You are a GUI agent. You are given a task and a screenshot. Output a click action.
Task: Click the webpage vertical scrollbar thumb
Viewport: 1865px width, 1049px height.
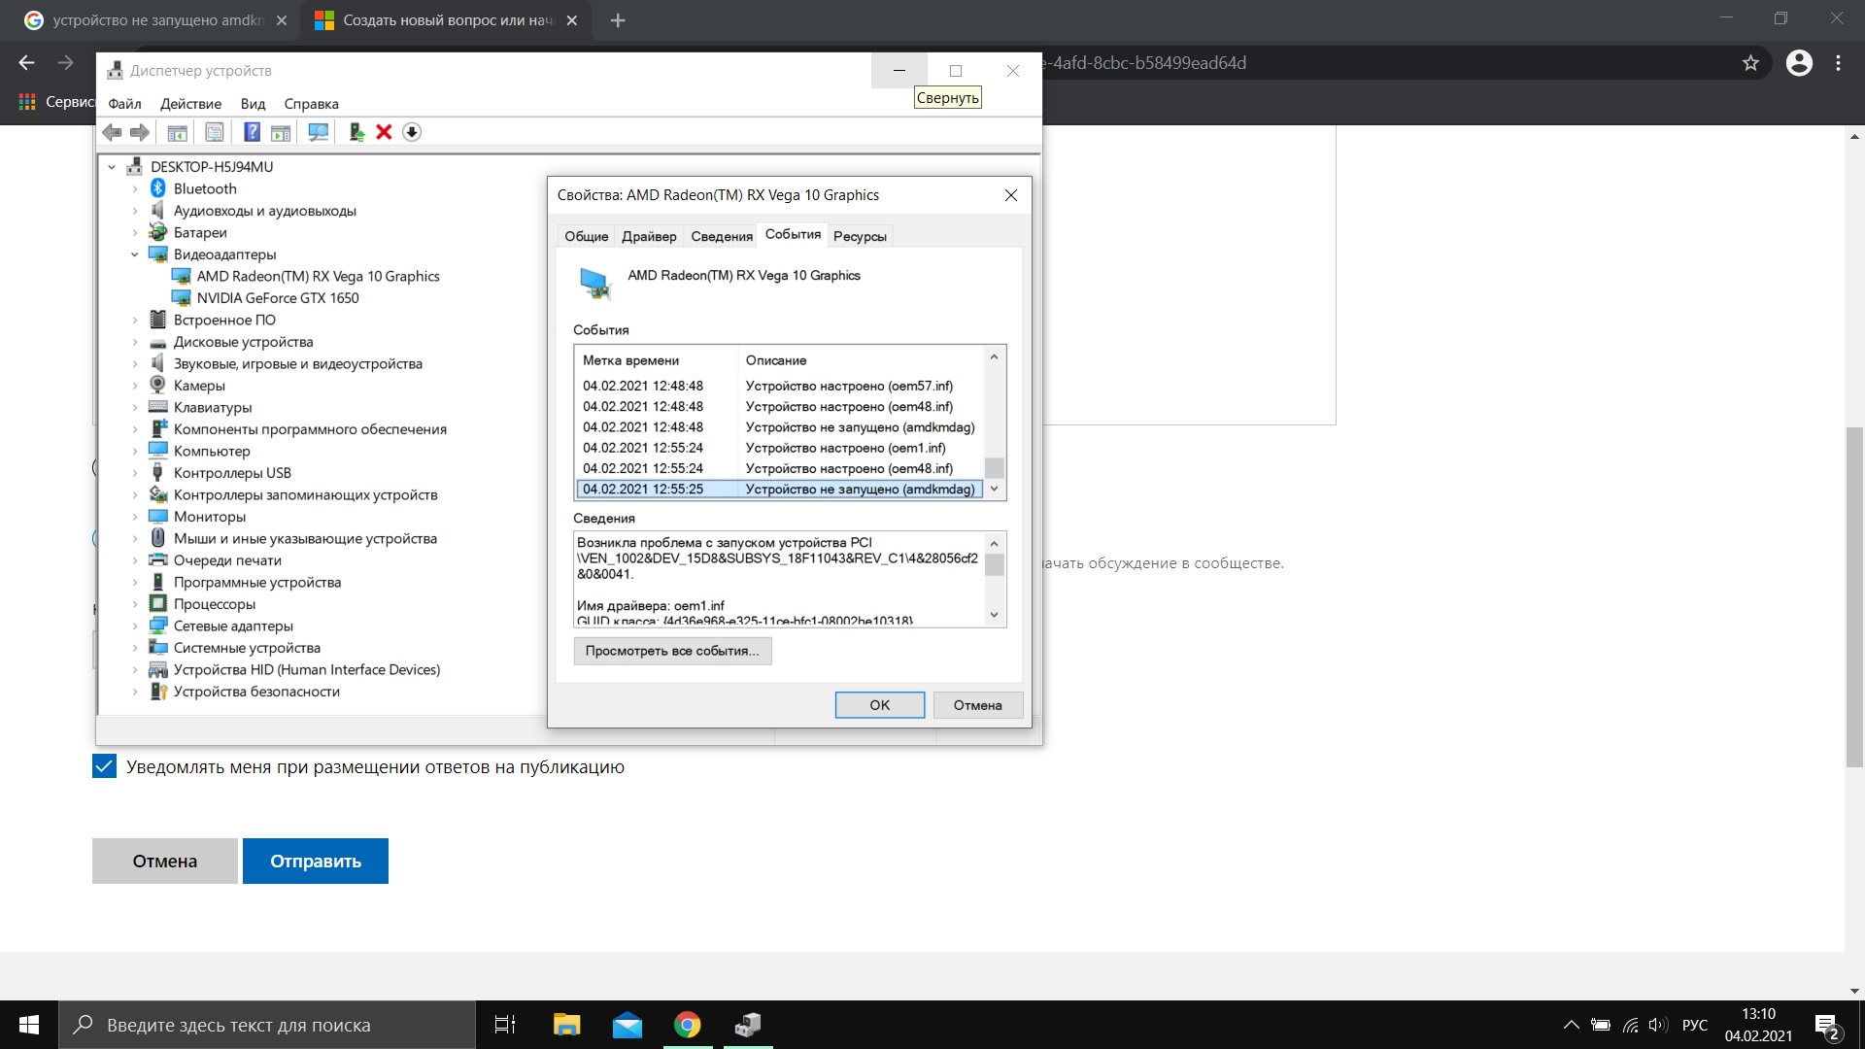pyautogui.click(x=1854, y=597)
